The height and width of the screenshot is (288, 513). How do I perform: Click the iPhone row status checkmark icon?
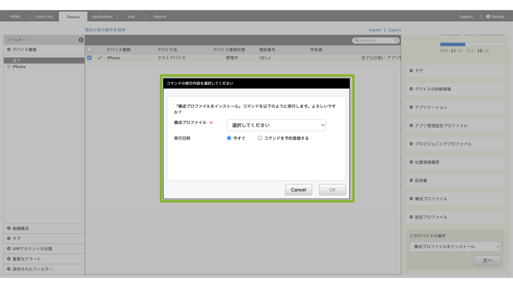[100, 58]
